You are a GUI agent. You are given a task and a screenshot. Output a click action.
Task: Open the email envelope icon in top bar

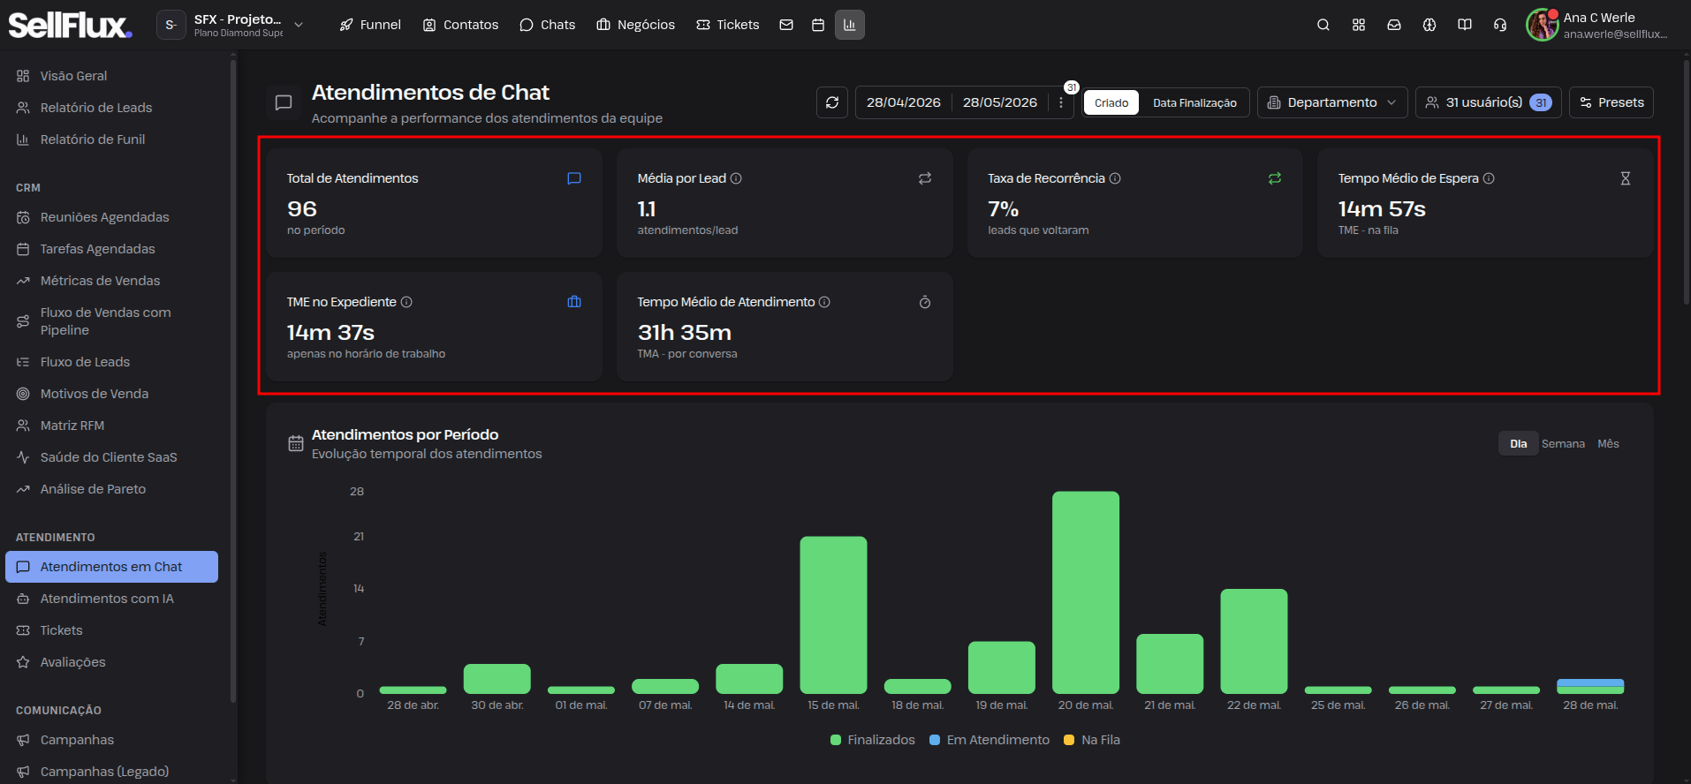[786, 25]
